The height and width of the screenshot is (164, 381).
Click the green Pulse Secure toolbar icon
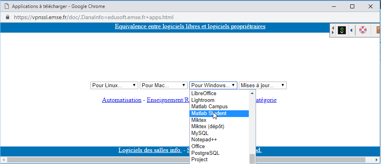tap(341, 30)
